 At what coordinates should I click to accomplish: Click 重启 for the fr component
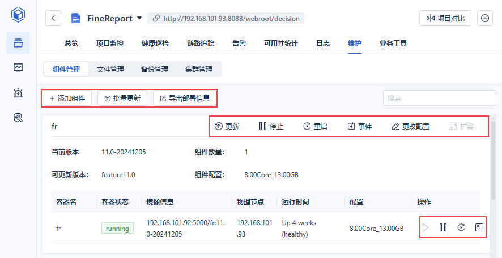pyautogui.click(x=315, y=126)
